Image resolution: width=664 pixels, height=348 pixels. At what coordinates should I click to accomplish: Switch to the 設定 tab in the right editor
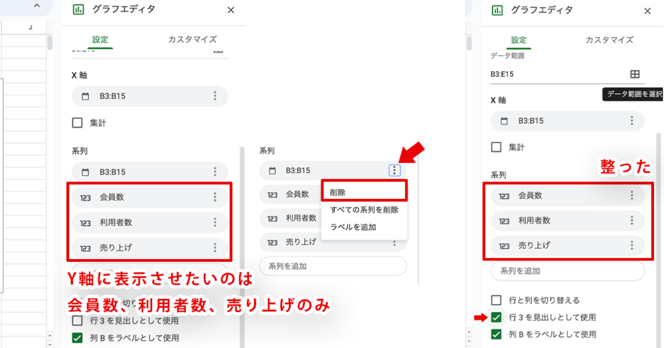click(519, 40)
